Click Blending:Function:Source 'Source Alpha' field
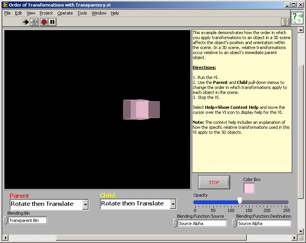This screenshot has height=243, width=306. point(202,223)
